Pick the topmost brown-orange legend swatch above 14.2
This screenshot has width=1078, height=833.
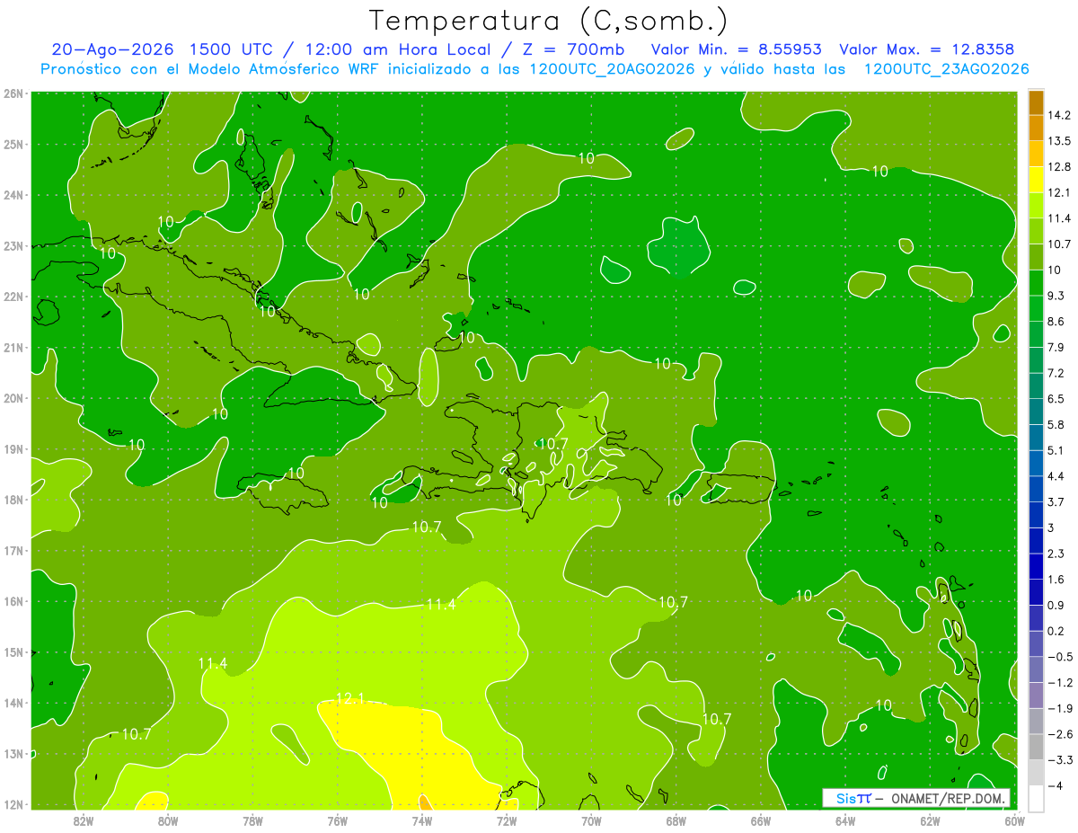coord(1036,102)
